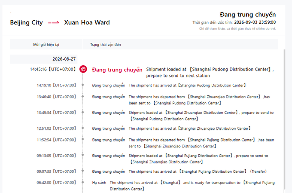This screenshot has width=292, height=193.
Task: Click 'arrived at Shanghai Pujiang ... (Transfer)' entry
Action: (198, 172)
